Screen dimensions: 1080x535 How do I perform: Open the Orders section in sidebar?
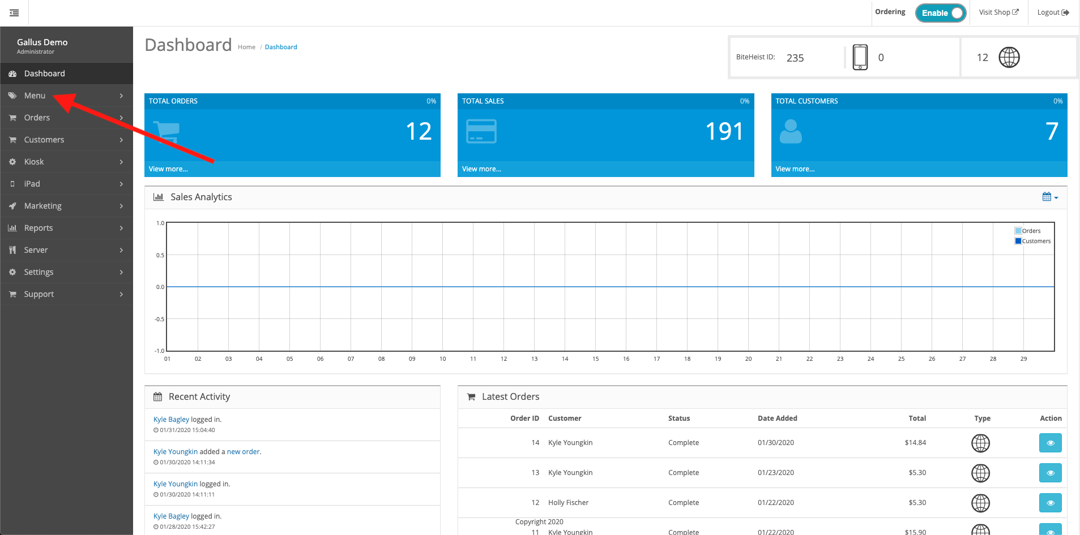[66, 118]
